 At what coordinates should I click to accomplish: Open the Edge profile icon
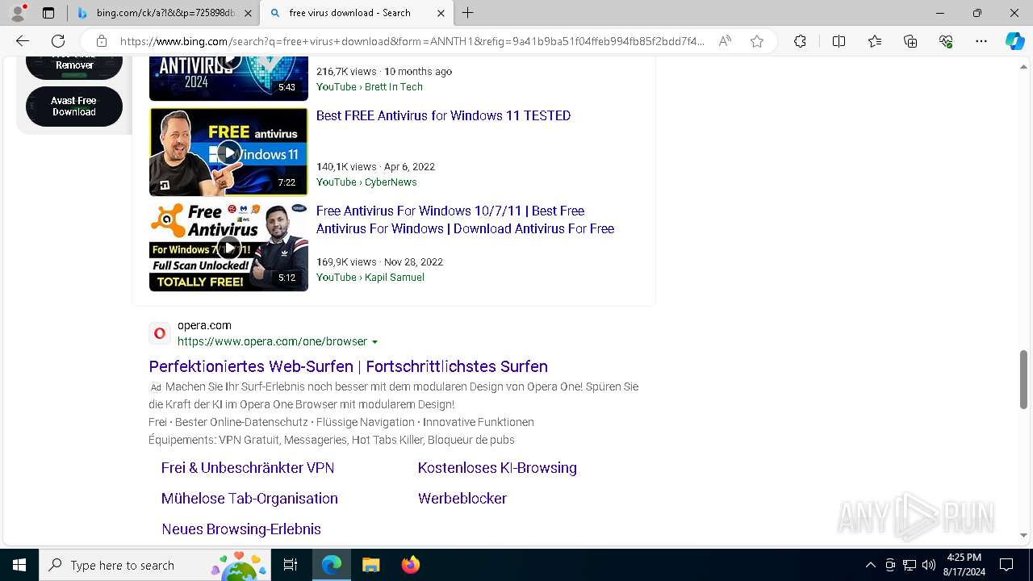point(18,13)
